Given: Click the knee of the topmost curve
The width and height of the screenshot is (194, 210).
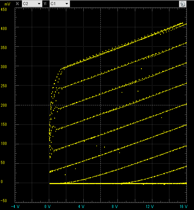Looking at the screenshot, I should click(x=61, y=69).
